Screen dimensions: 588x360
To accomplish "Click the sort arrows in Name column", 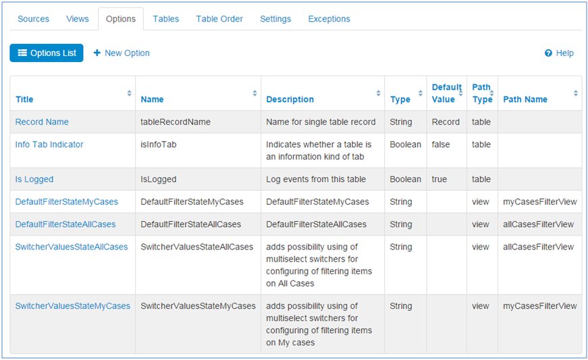I will pyautogui.click(x=255, y=94).
